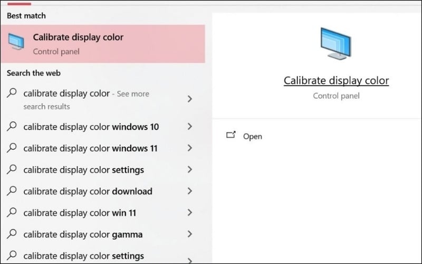
Task: Click 'Search the web' section header
Action: pos(34,73)
